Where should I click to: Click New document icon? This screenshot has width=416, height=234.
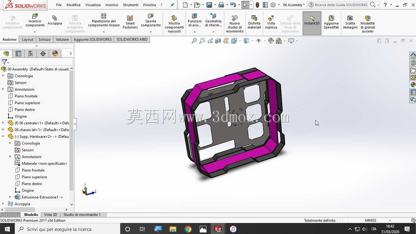(185, 5)
